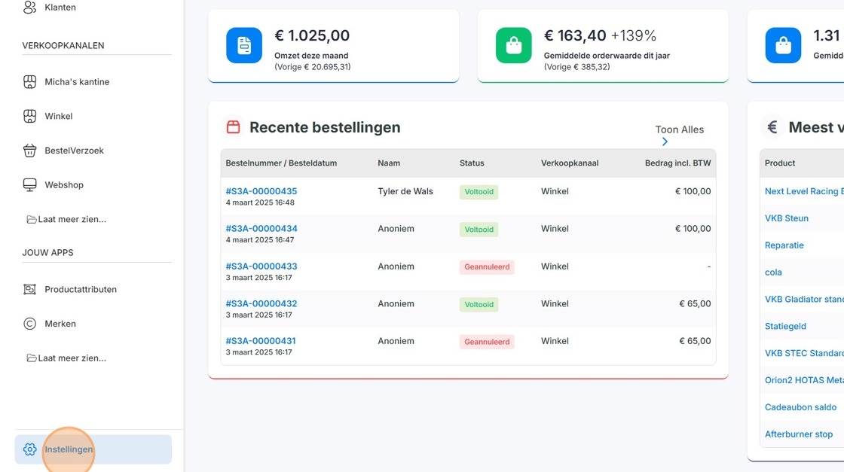Click the Klanten people icon
The image size is (844, 472).
point(29,7)
